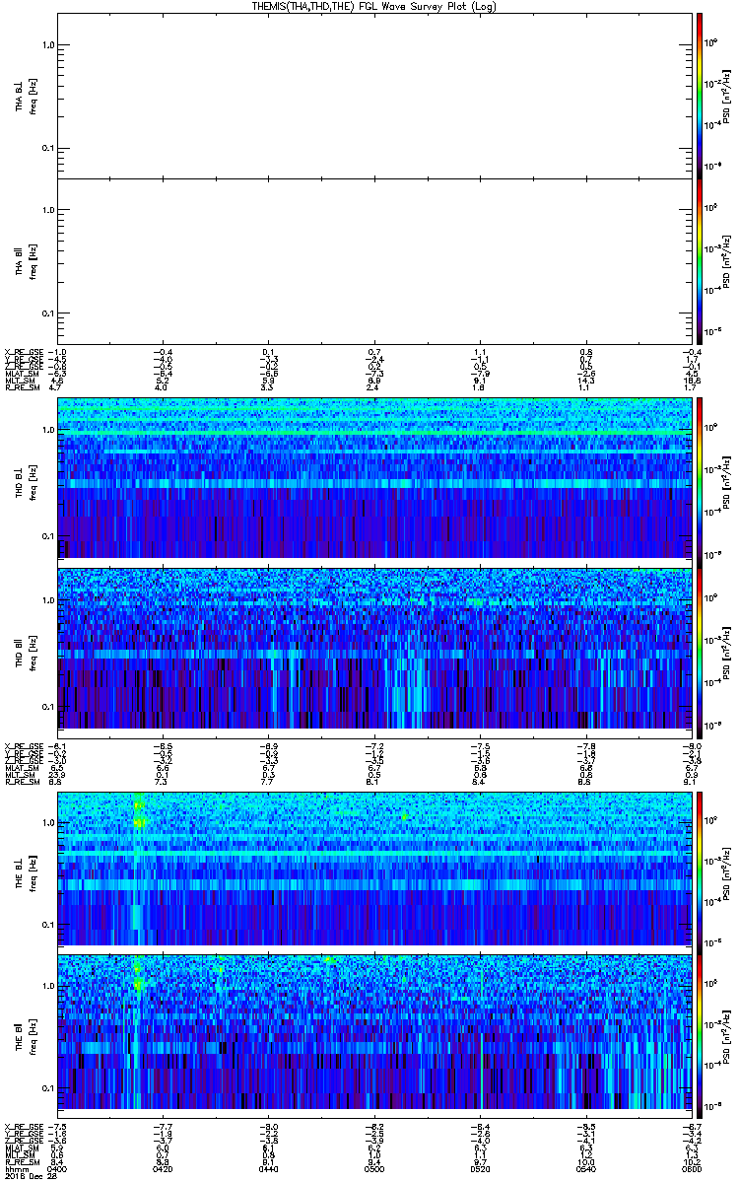Click the 0.1 tick on the THE B∥ axis

tap(47, 1088)
